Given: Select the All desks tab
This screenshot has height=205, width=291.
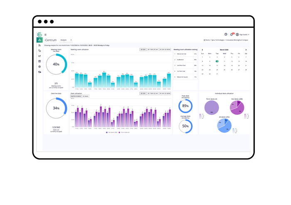Looking at the screenshot, I should pyautogui.click(x=85, y=96).
